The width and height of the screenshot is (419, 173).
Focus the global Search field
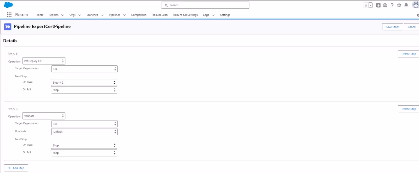(x=205, y=5)
